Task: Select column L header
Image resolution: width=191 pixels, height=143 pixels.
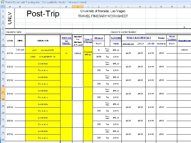Action: (151, 7)
